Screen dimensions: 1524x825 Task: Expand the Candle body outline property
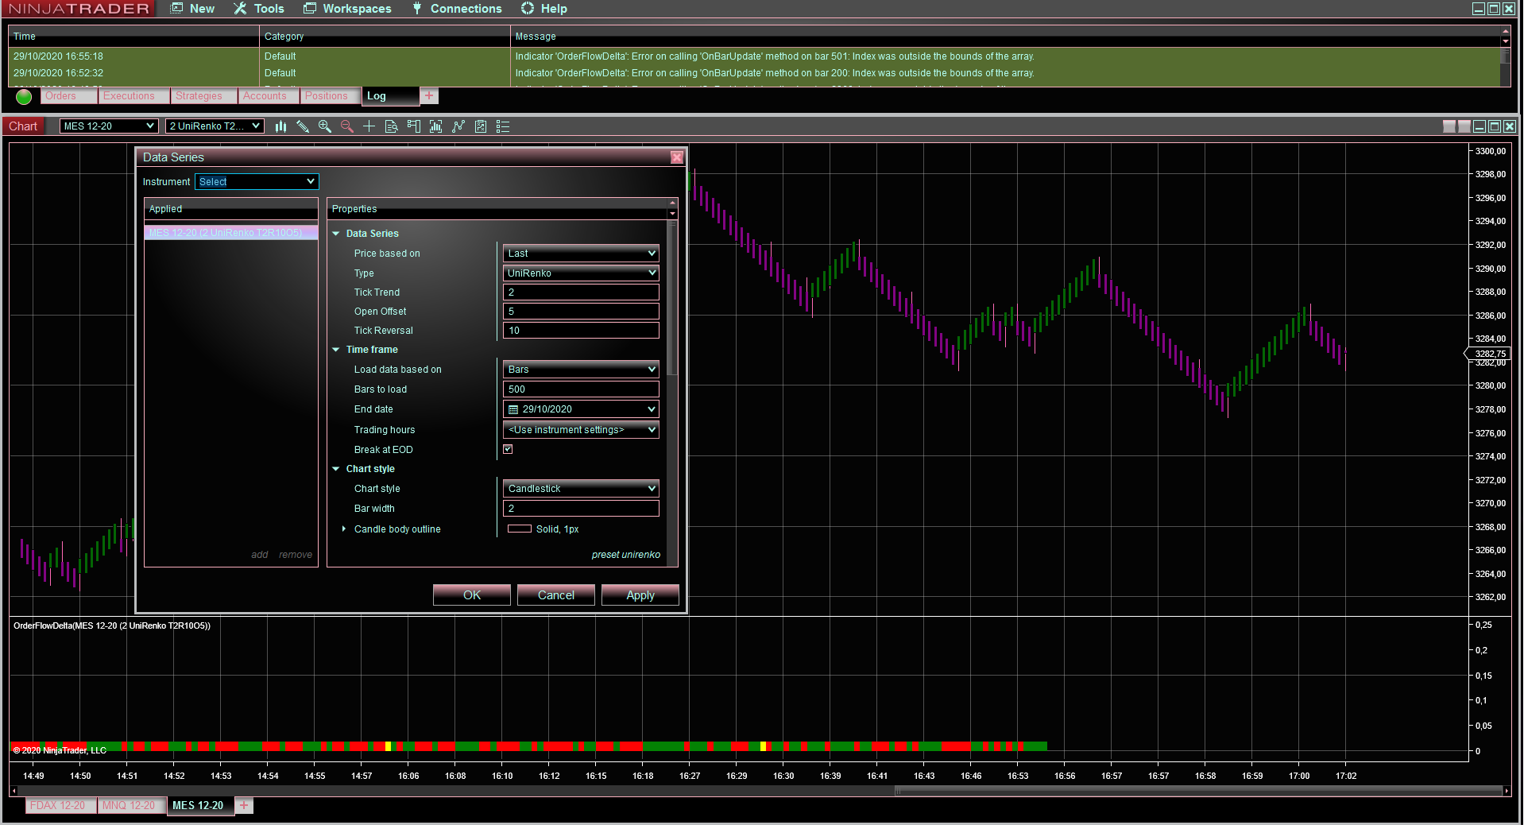click(x=343, y=529)
